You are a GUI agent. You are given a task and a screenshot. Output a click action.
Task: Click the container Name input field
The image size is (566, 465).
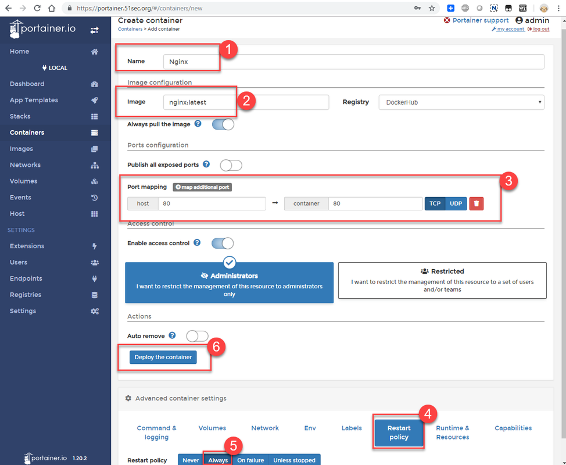353,62
